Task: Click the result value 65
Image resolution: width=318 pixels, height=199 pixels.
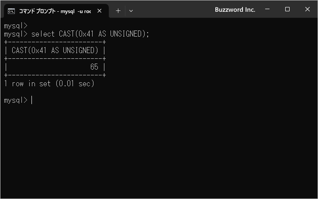Action: 94,67
